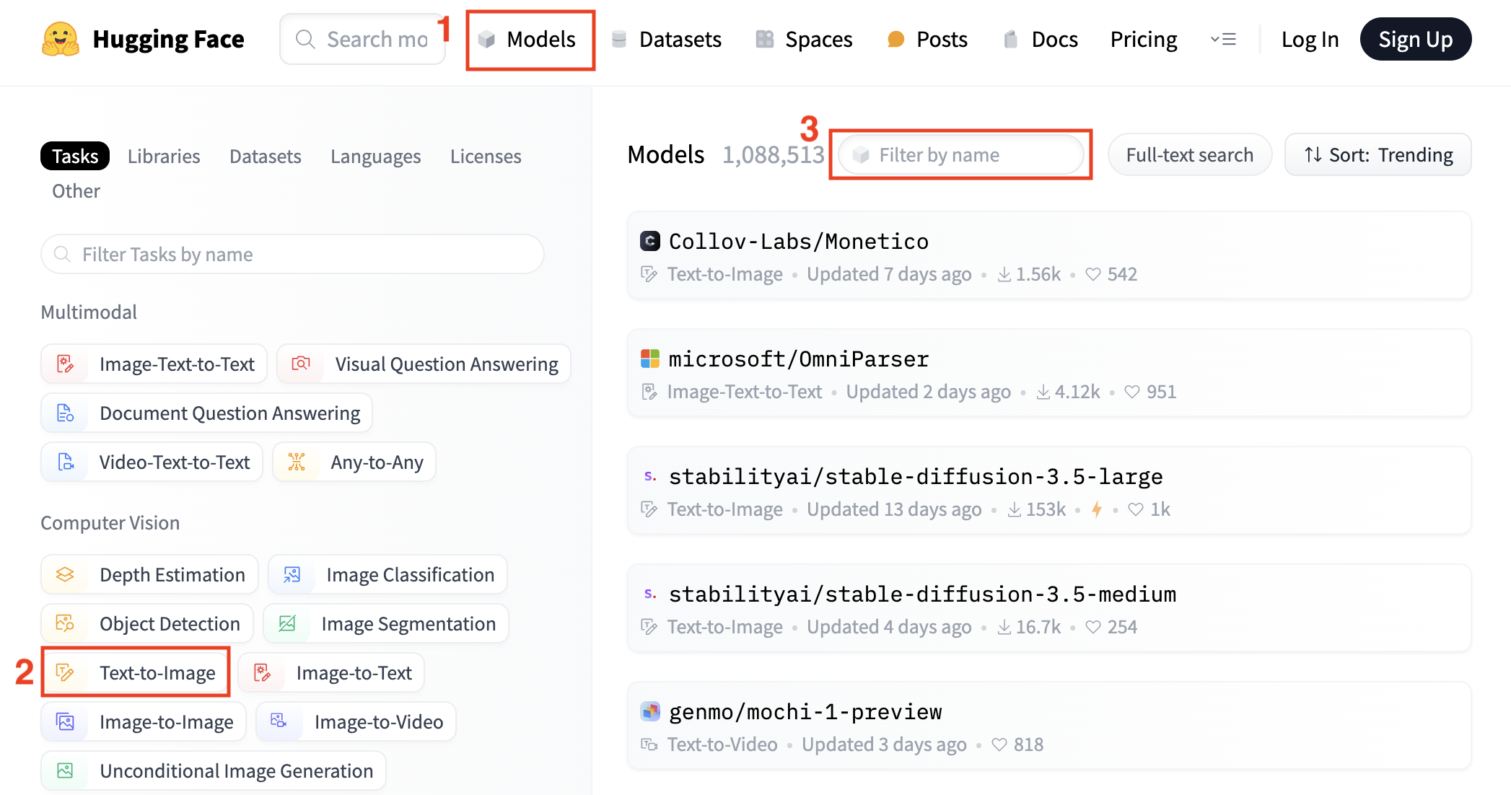Open the Sort: Trending dropdown
Image resolution: width=1511 pixels, height=795 pixels.
point(1378,154)
